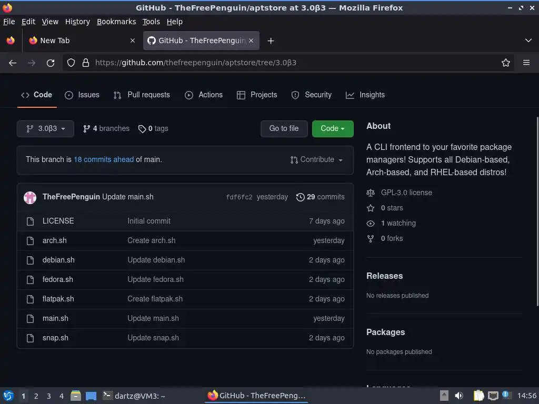The image size is (539, 404).
Task: Open the tracking protection shield icon
Action: pyautogui.click(x=71, y=63)
